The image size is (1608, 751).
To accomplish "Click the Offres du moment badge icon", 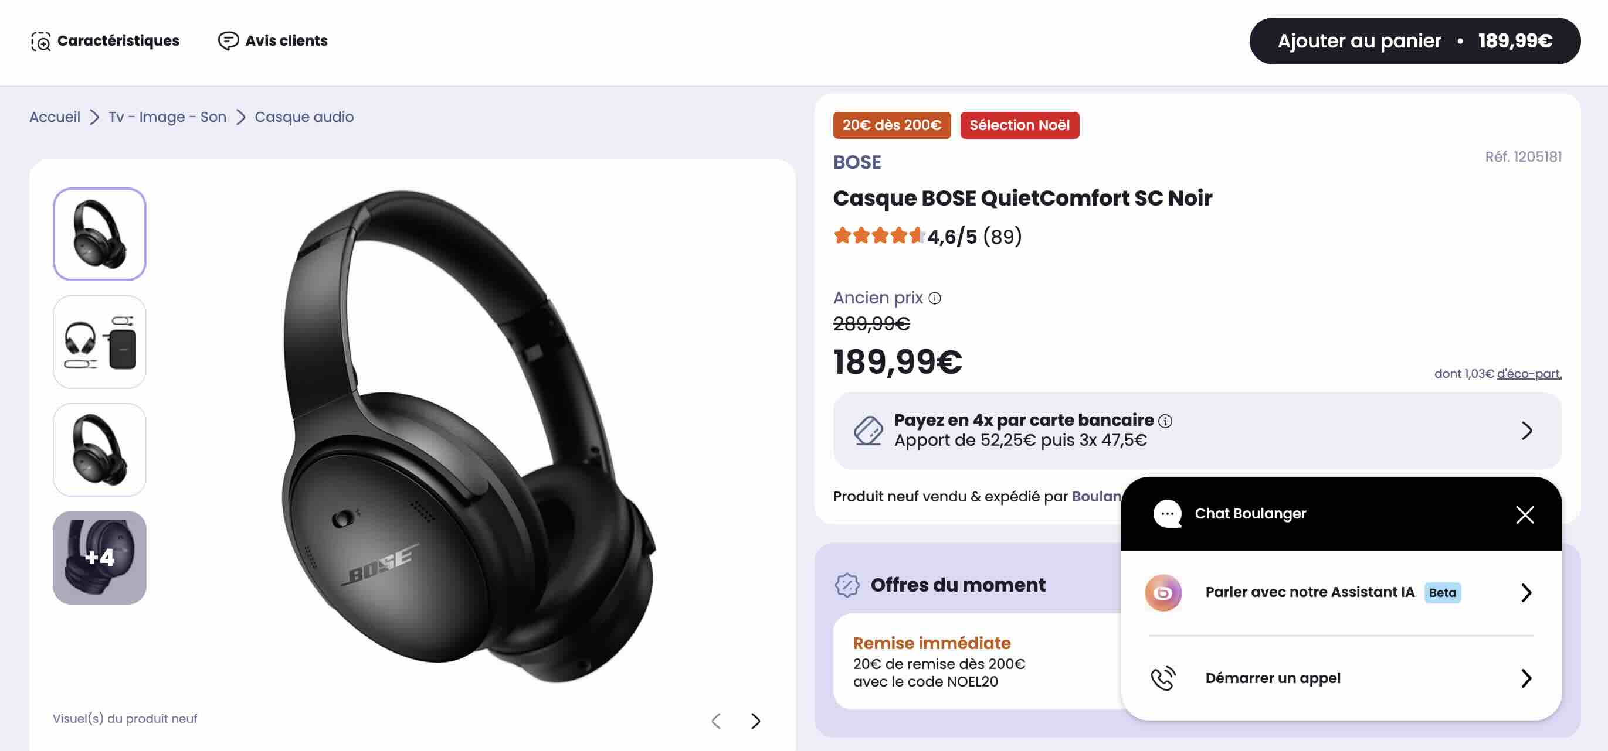I will pos(847,585).
